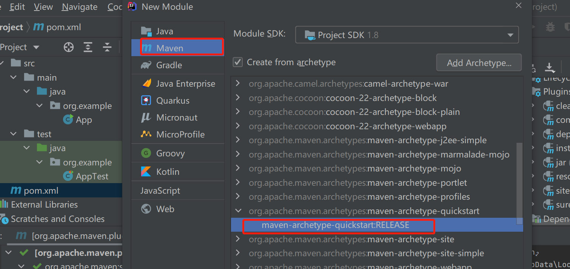Open the Project view dropdown arrow
Screen dimensions: 570x269
[x=36, y=47]
